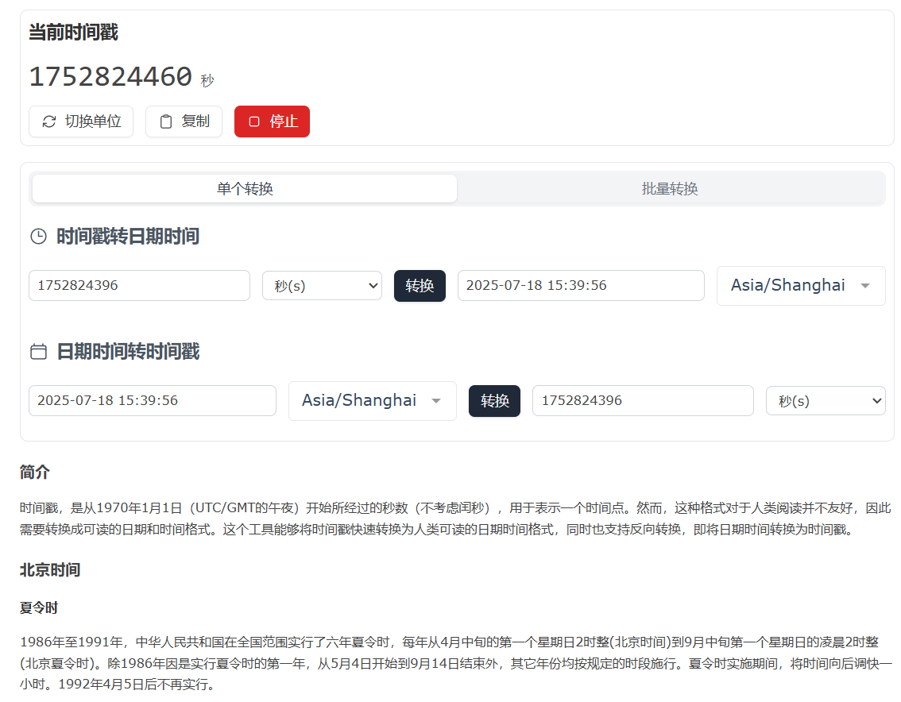Switch to the 单个转换 tab

245,188
